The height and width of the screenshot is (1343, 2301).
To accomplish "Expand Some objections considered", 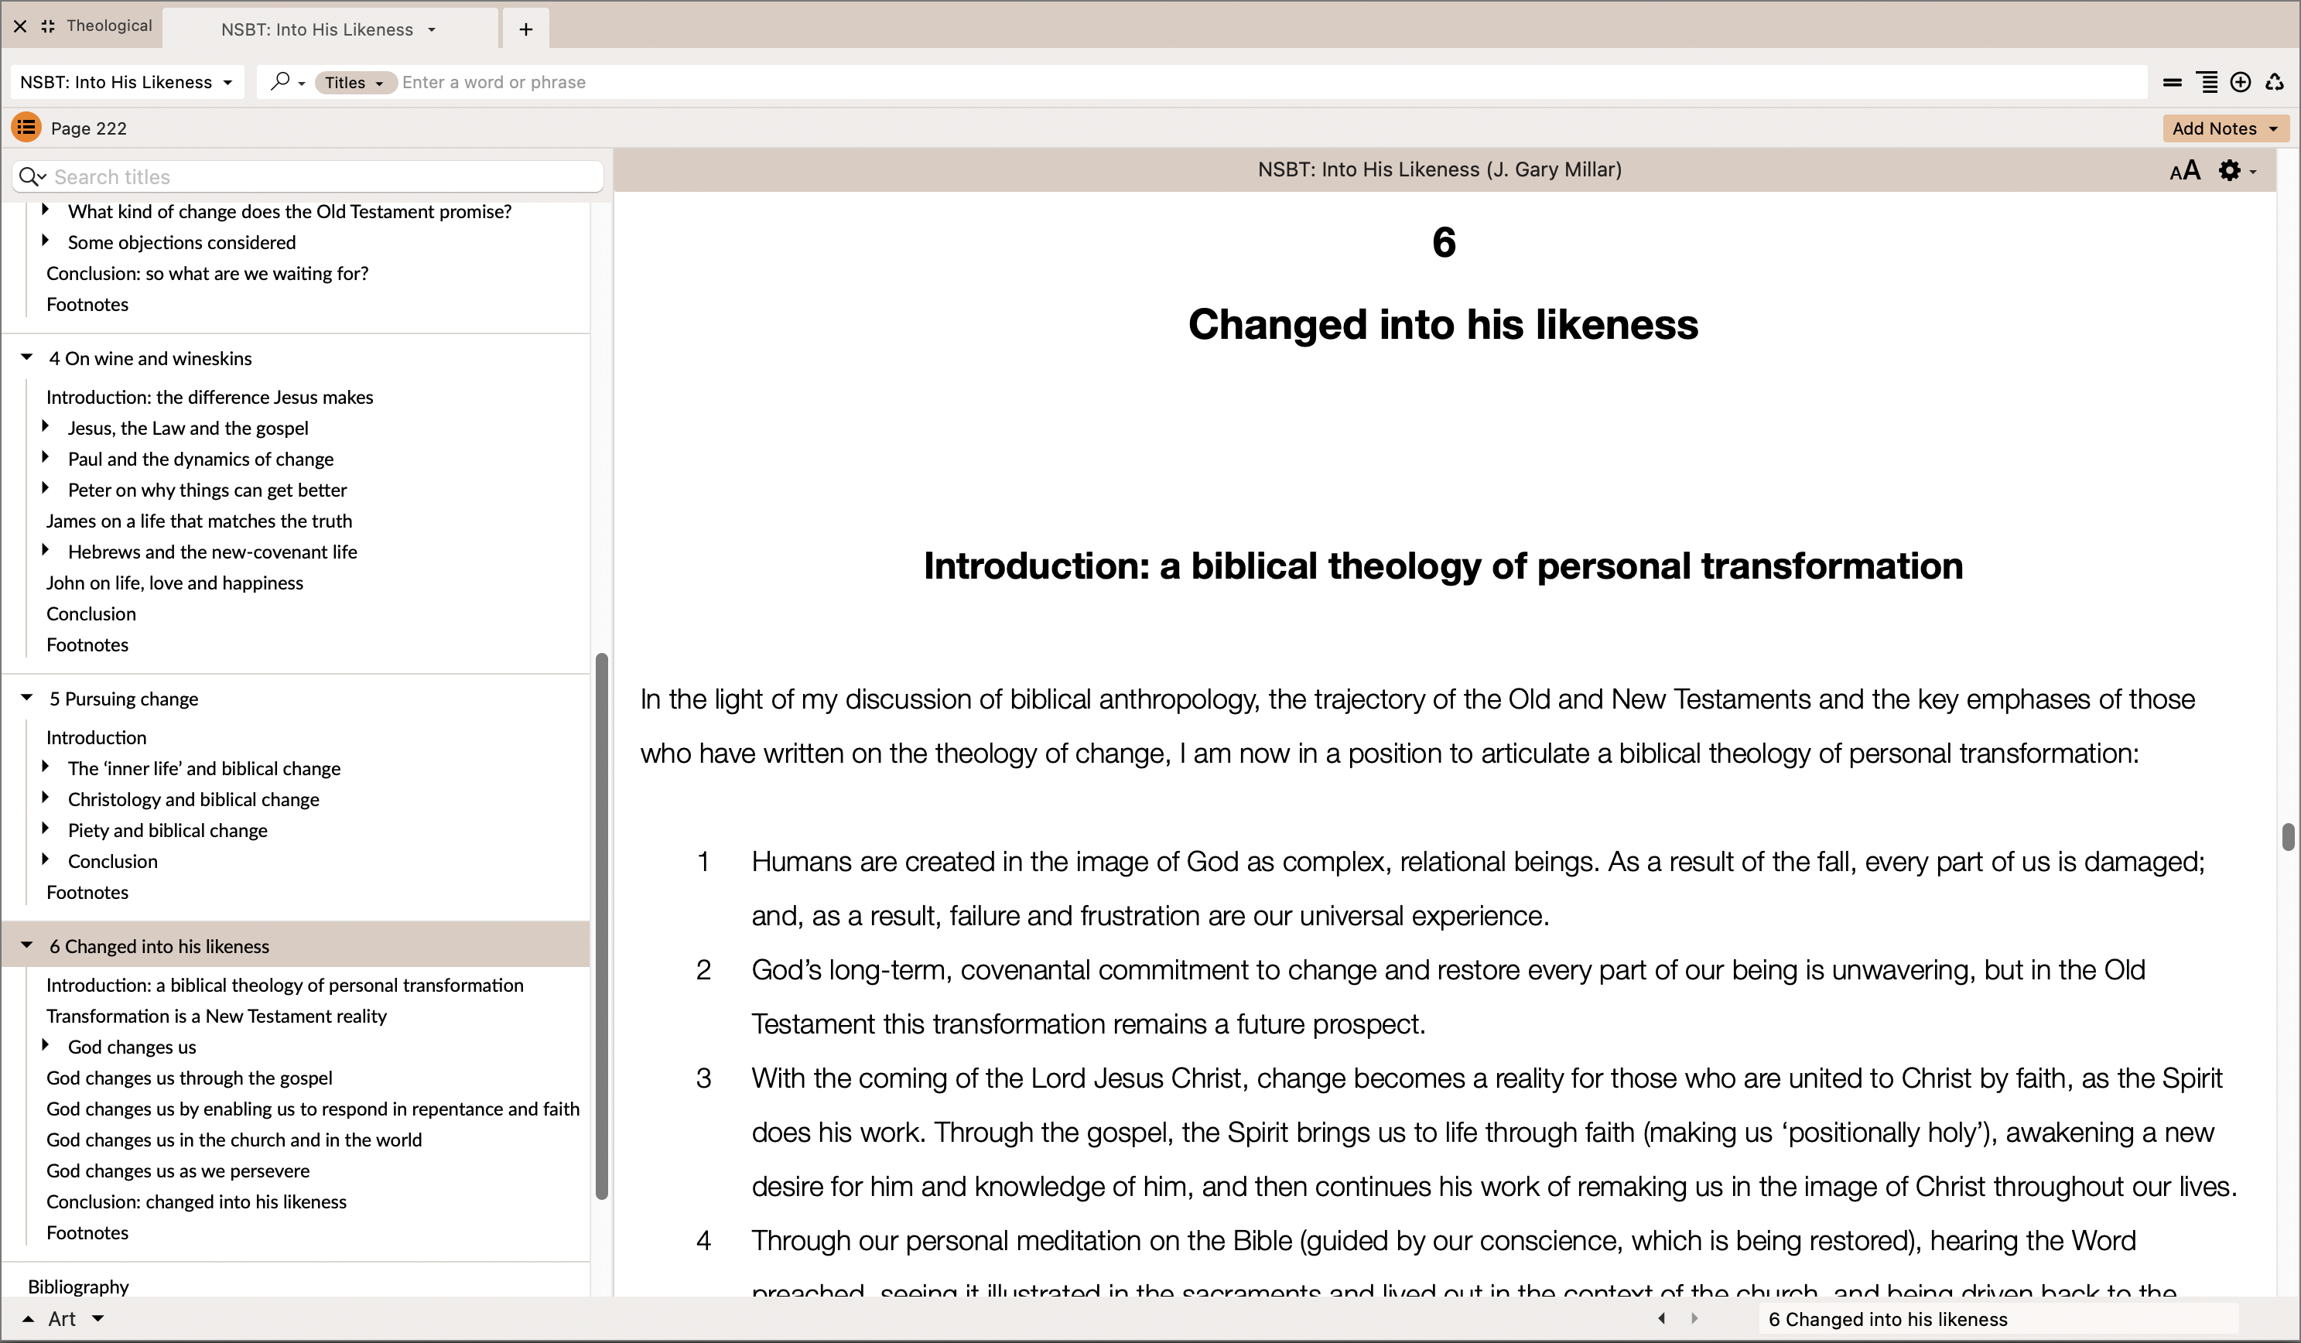I will point(46,241).
